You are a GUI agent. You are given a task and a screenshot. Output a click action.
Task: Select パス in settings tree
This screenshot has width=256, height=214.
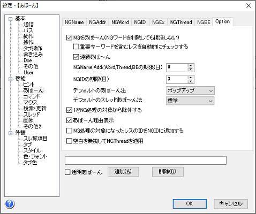click(x=28, y=30)
